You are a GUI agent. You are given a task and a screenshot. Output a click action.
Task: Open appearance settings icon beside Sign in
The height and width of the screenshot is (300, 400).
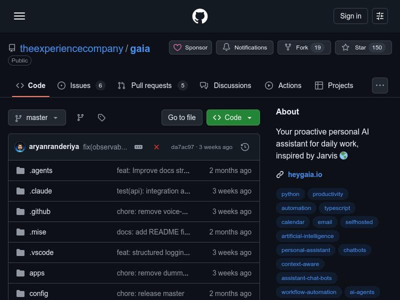coord(380,16)
